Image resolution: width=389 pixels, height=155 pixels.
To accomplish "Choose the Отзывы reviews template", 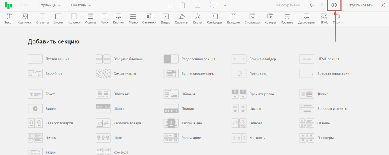I will [315, 123].
